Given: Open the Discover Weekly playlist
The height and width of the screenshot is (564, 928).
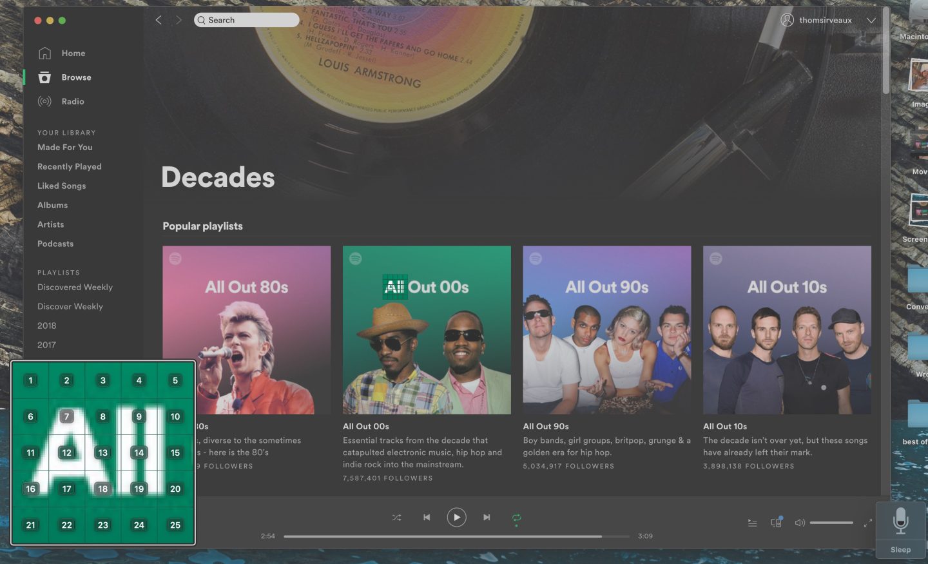Looking at the screenshot, I should point(70,307).
